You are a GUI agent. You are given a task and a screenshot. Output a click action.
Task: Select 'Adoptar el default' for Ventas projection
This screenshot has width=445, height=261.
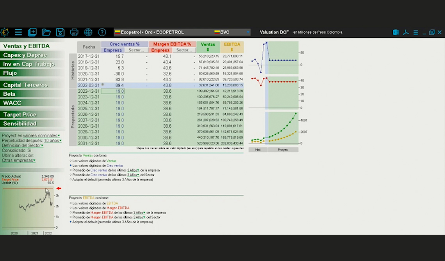click(71, 180)
